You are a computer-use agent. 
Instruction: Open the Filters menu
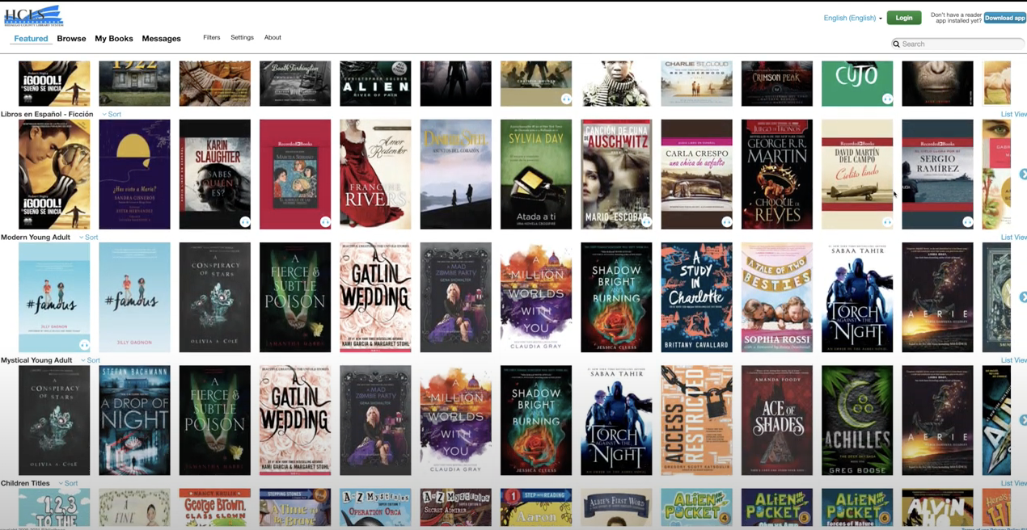(x=212, y=37)
